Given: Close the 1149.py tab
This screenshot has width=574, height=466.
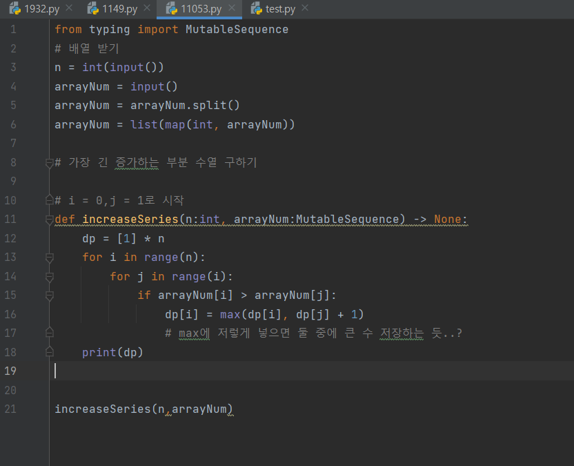Looking at the screenshot, I should tap(147, 8).
